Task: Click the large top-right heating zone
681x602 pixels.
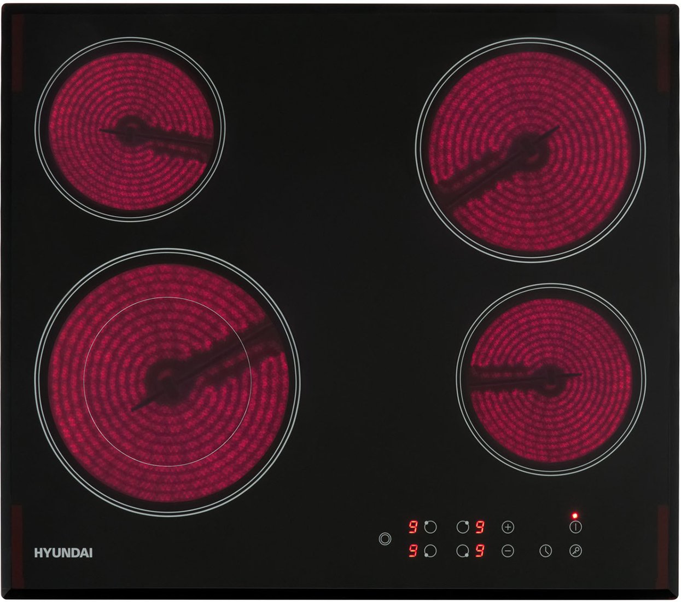Action: [x=530, y=147]
